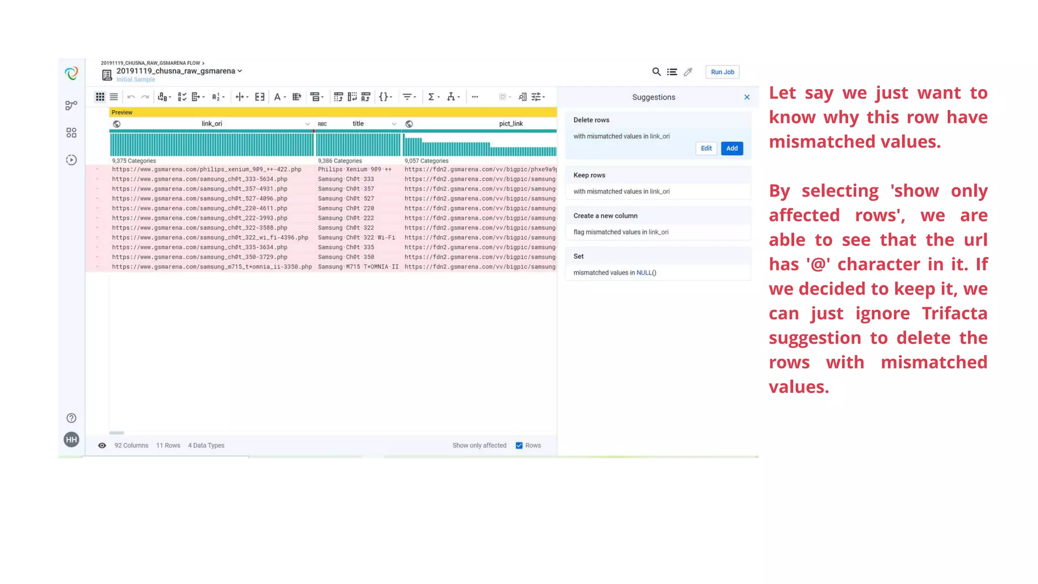This screenshot has width=1038, height=584.
Task: Open the nest/unnest rows tool
Action: pos(317,97)
